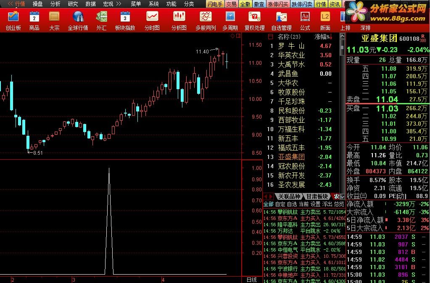The height and width of the screenshot is (283, 430).
Task: Click the 日线 period label
Action: pos(251,280)
